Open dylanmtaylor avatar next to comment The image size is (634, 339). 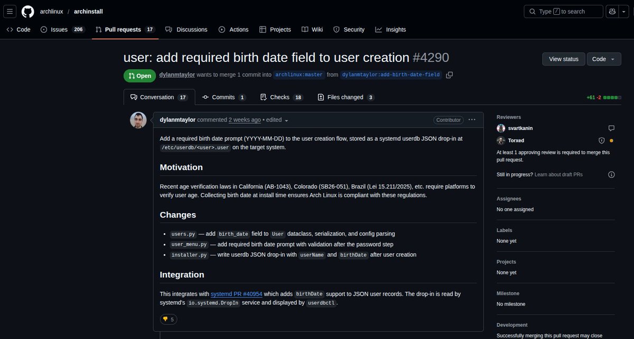[x=138, y=120]
